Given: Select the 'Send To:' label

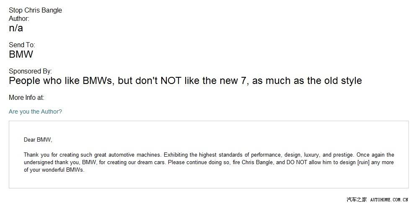Looking at the screenshot, I should (x=22, y=45).
